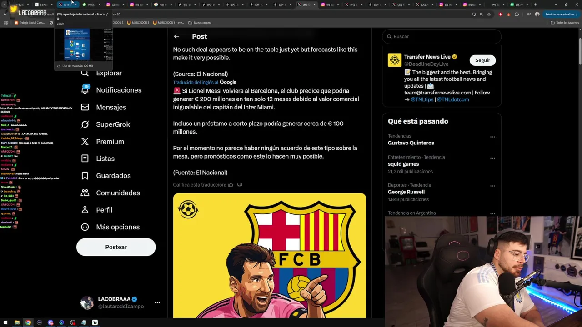The width and height of the screenshot is (582, 327).
Task: Click the Chrome profile avatar
Action: (x=537, y=14)
